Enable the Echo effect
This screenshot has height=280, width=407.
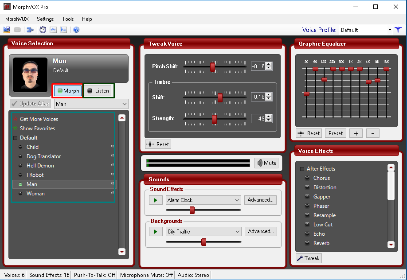[307, 234]
